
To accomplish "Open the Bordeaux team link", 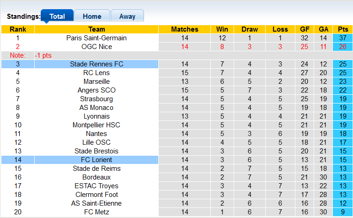I will 96,177.
